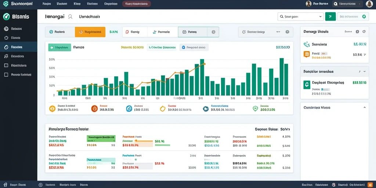Screen dimensions: 376x188
Task: Click the blue square icon below the chart
Action: point(129,109)
